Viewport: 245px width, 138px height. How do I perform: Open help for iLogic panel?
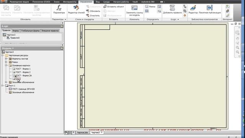(62, 26)
